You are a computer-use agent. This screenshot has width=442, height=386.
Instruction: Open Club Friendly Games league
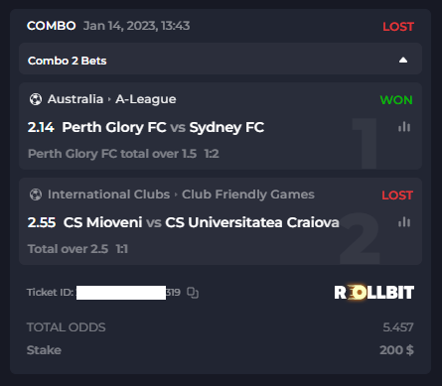(x=248, y=194)
